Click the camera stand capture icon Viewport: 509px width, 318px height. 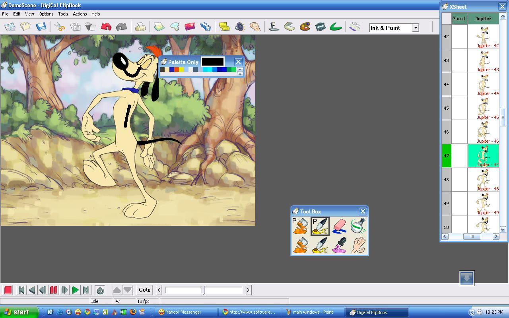click(x=274, y=27)
